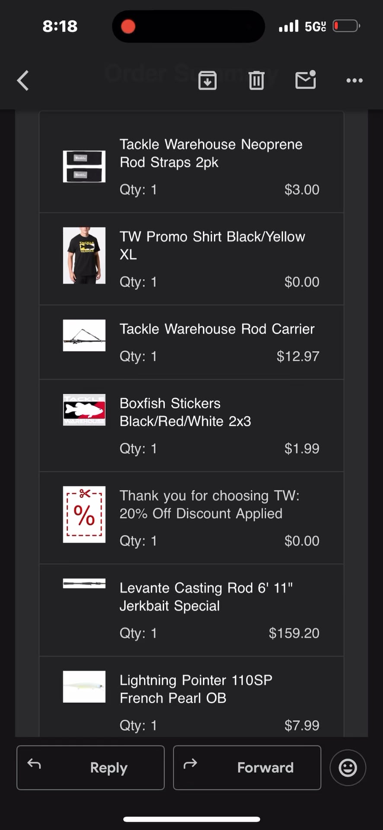Screen dimensions: 383x830
Task: Tap the Neoprene Rod Straps product thumbnail
Action: pos(84,166)
